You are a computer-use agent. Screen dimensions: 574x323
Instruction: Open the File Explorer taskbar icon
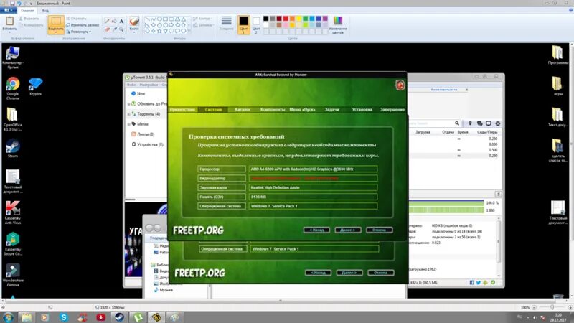[x=27, y=317]
